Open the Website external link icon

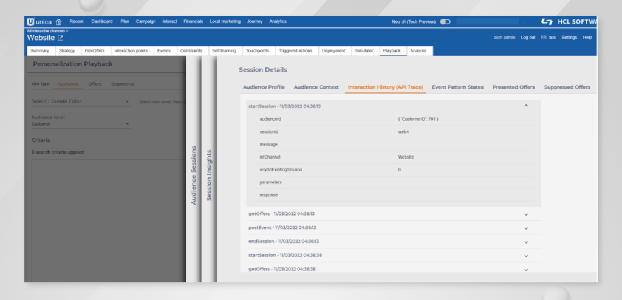pos(60,38)
